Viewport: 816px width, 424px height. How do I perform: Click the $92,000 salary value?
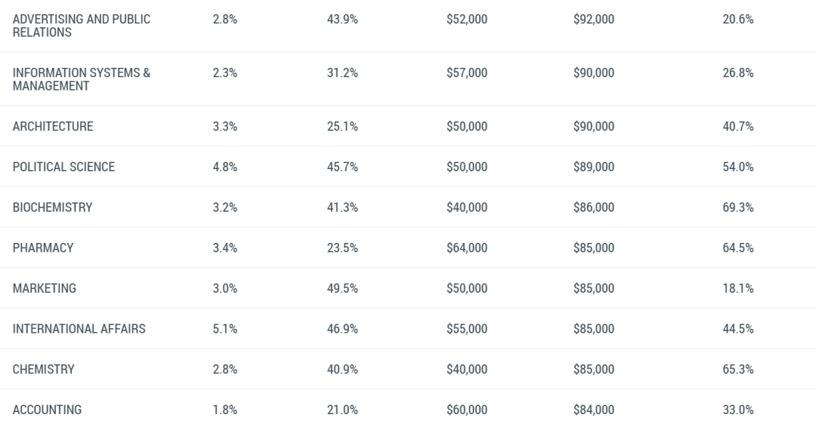[x=594, y=20]
